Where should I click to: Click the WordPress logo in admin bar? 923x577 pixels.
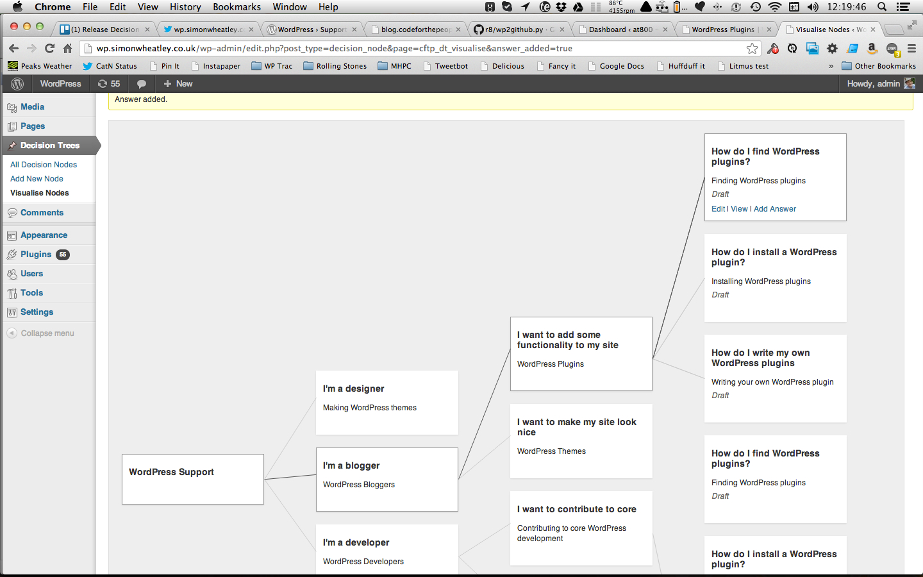coord(17,84)
